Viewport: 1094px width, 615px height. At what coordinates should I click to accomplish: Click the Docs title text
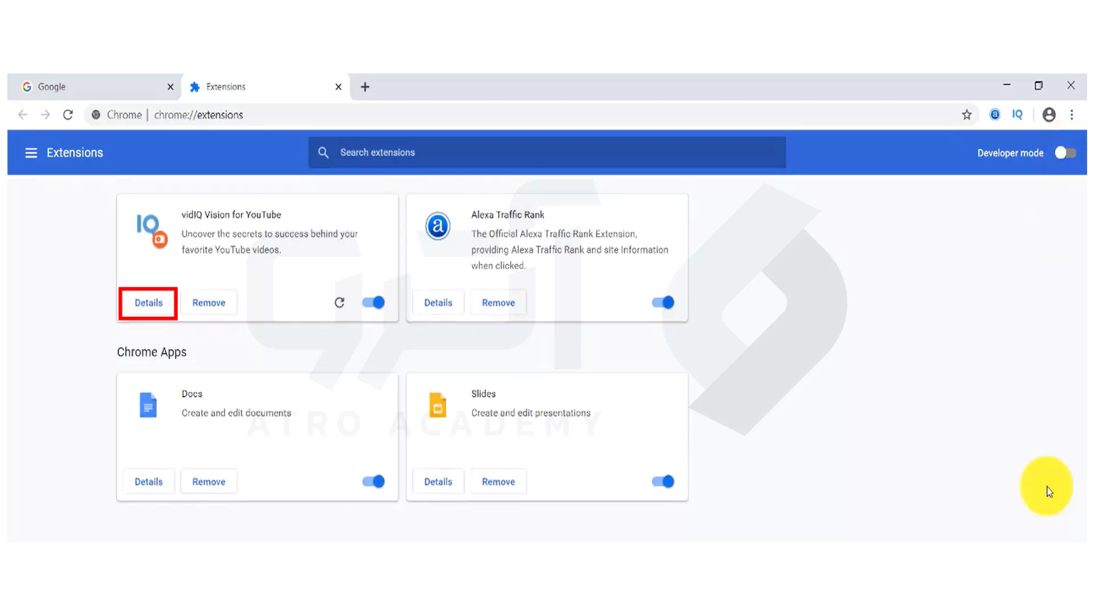pos(192,394)
